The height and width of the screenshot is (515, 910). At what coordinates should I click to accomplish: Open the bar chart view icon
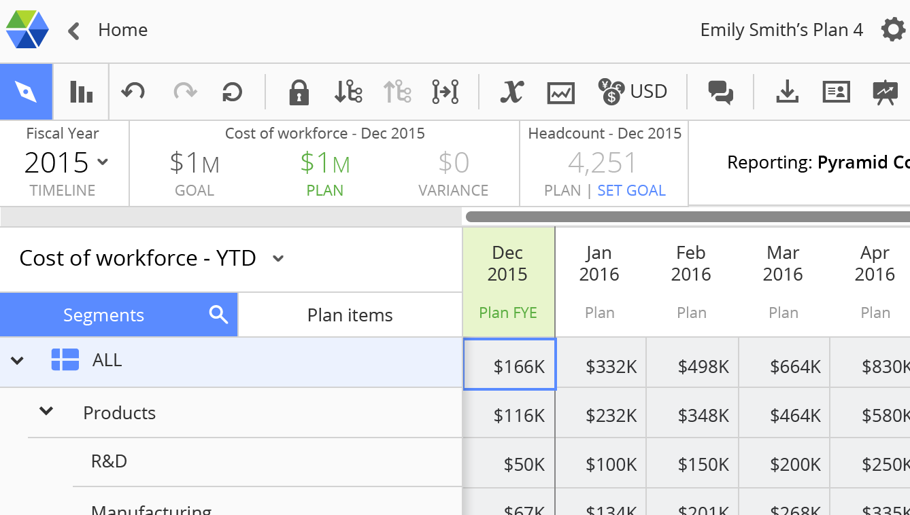(81, 92)
